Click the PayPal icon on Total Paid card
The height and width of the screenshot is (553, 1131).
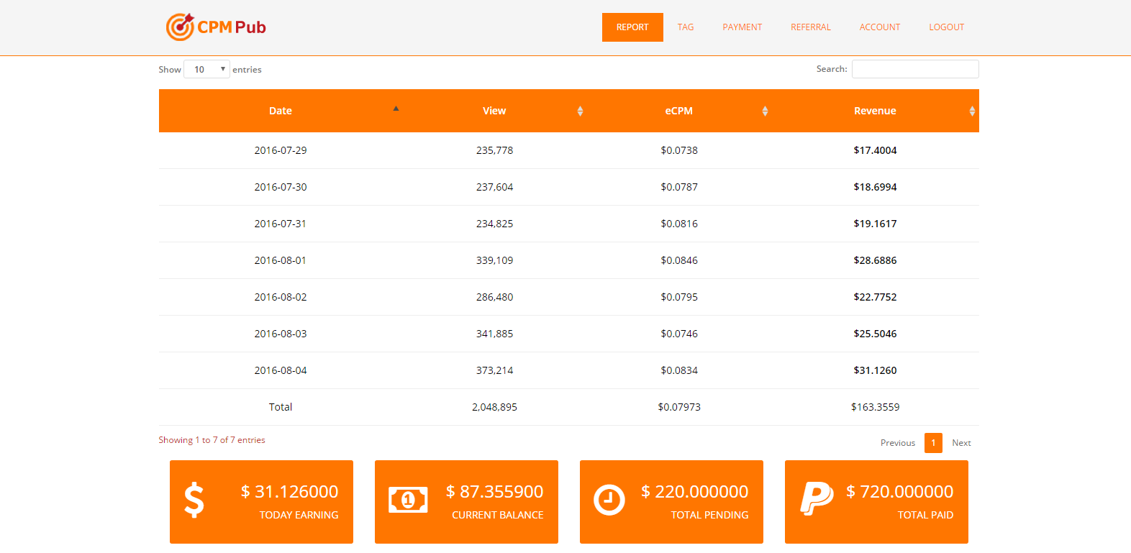pos(817,498)
